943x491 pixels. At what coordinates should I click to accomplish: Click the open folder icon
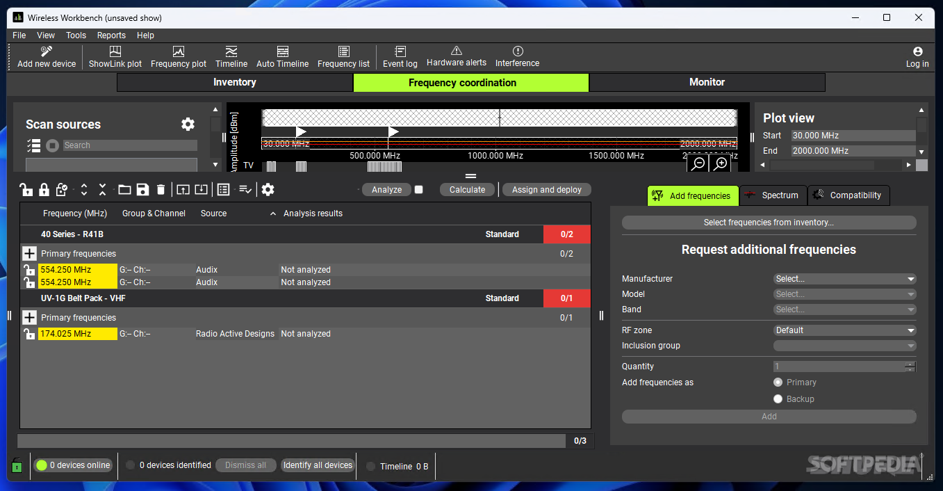[124, 189]
